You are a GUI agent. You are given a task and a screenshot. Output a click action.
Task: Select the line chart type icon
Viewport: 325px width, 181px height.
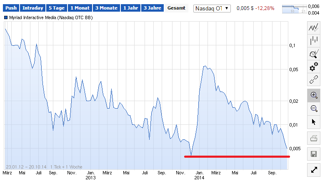coord(314,27)
